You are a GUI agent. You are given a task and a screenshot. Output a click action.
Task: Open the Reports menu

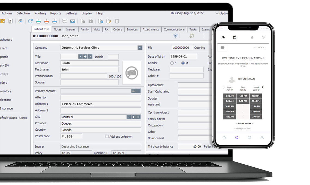56,13
